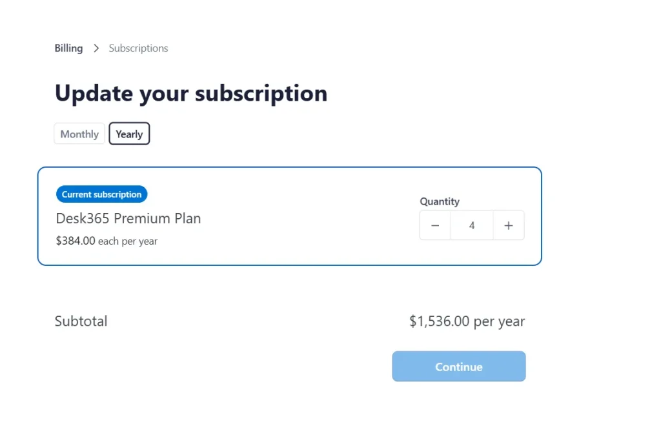Click the Desk365 Premium Plan name
Image resolution: width=661 pixels, height=426 pixels.
tap(128, 218)
